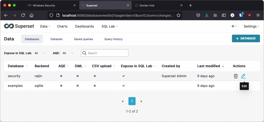Click the security database name
Screen dimensions: 264x122
click(14, 76)
